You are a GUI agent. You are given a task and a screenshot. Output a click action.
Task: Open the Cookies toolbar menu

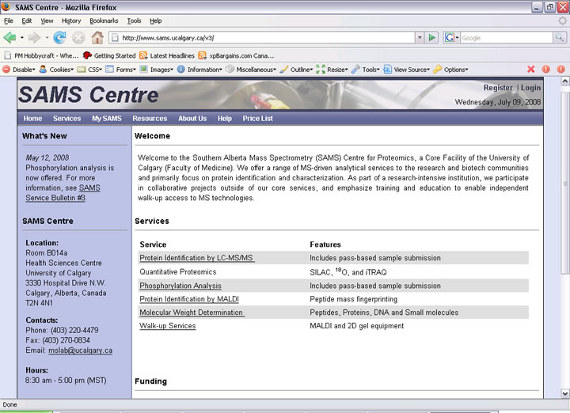[x=57, y=70]
